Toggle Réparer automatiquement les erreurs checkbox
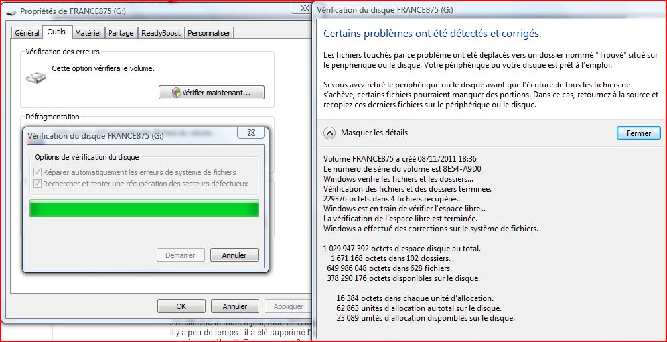This screenshot has height=342, width=667. coord(37,172)
